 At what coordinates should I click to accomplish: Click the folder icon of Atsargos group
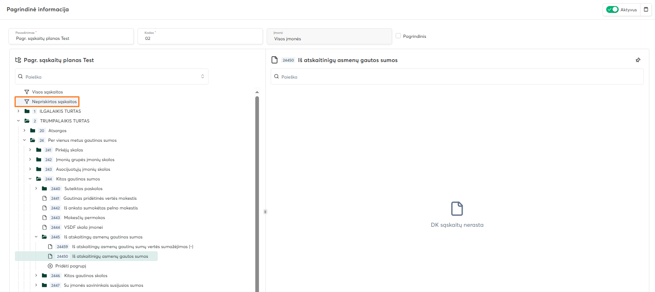point(33,130)
